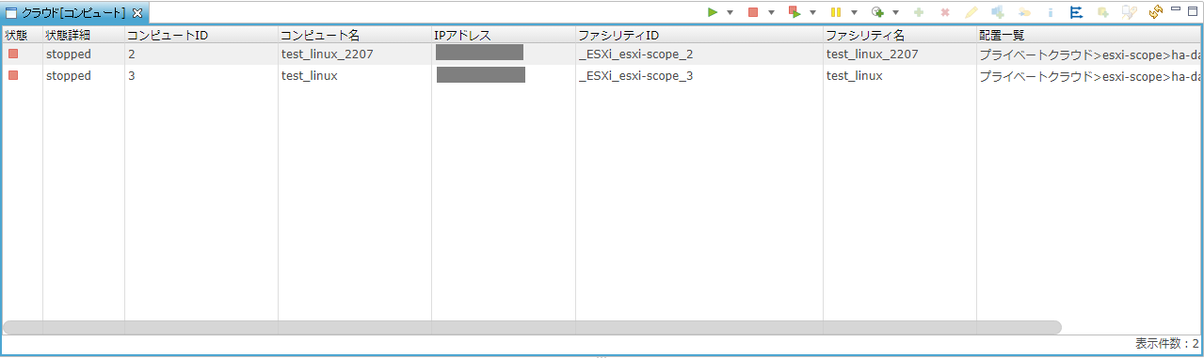Click the green power-on play icon
The image size is (1204, 358).
click(713, 12)
